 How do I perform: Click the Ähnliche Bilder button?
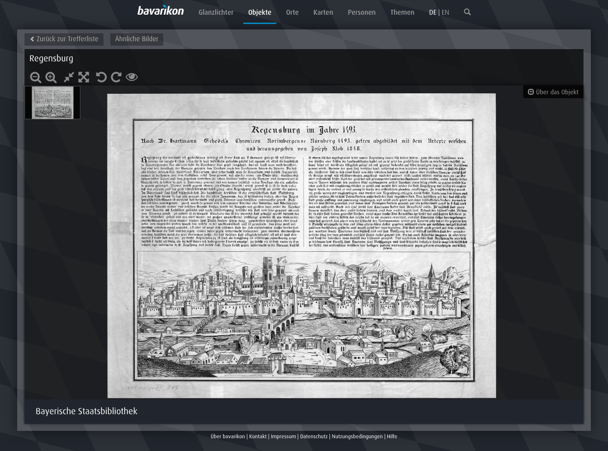(137, 39)
